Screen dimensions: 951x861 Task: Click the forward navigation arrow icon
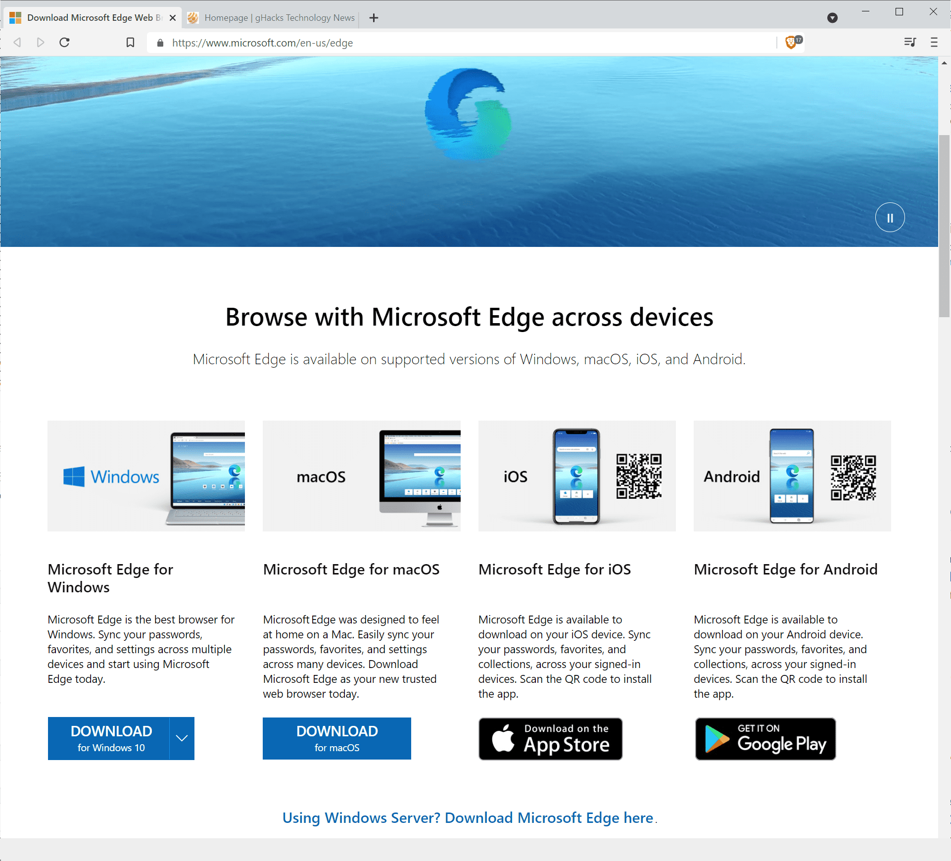(38, 42)
